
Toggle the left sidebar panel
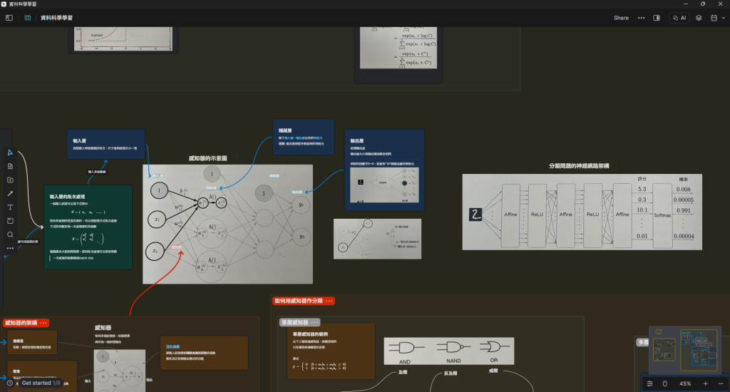pos(9,18)
